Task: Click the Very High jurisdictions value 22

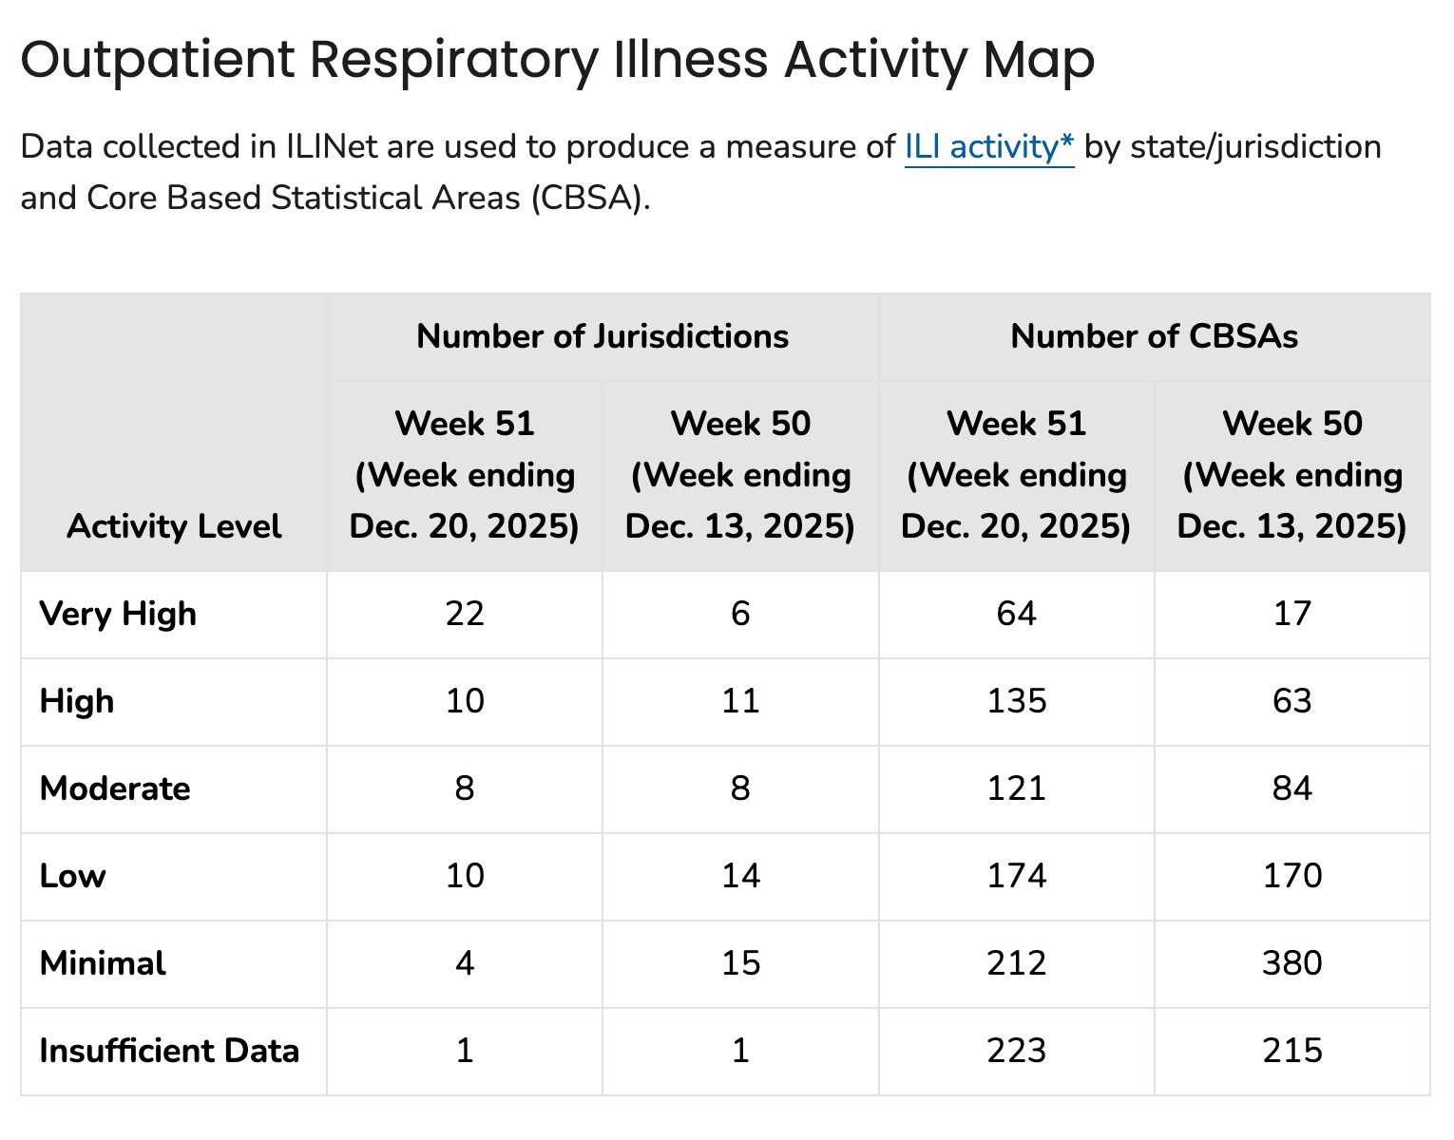Action: pyautogui.click(x=465, y=614)
